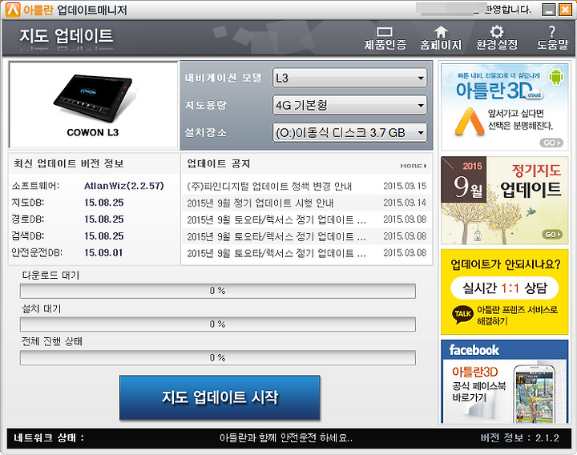577x455 pixels.
Task: Click the Android robot icon in Atlan 3D banner
Action: click(x=556, y=77)
